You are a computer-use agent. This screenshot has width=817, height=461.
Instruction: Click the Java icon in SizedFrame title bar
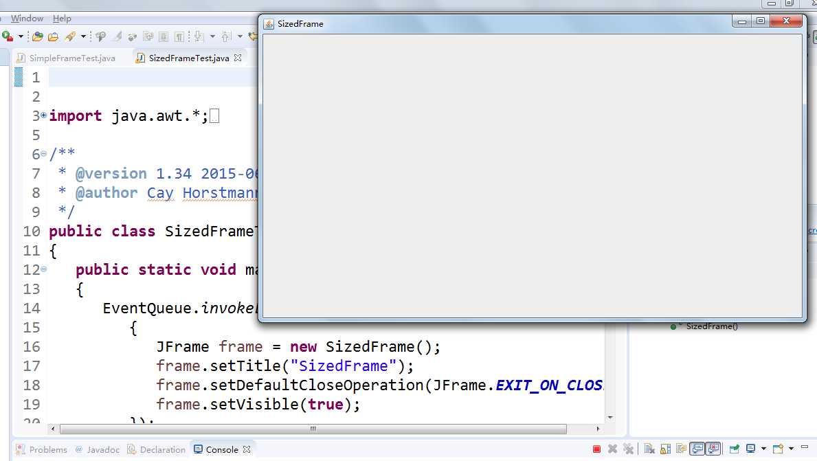click(x=269, y=24)
